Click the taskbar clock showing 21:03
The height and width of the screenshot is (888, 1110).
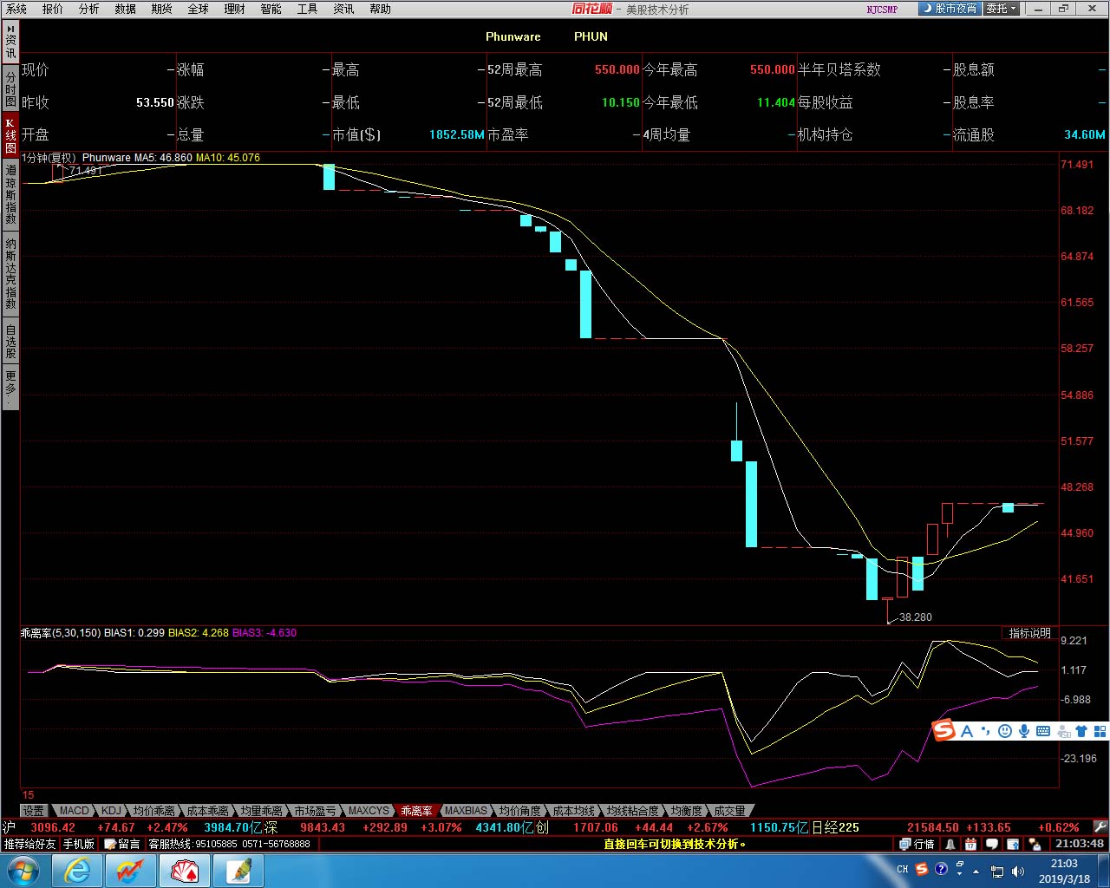point(1064,871)
